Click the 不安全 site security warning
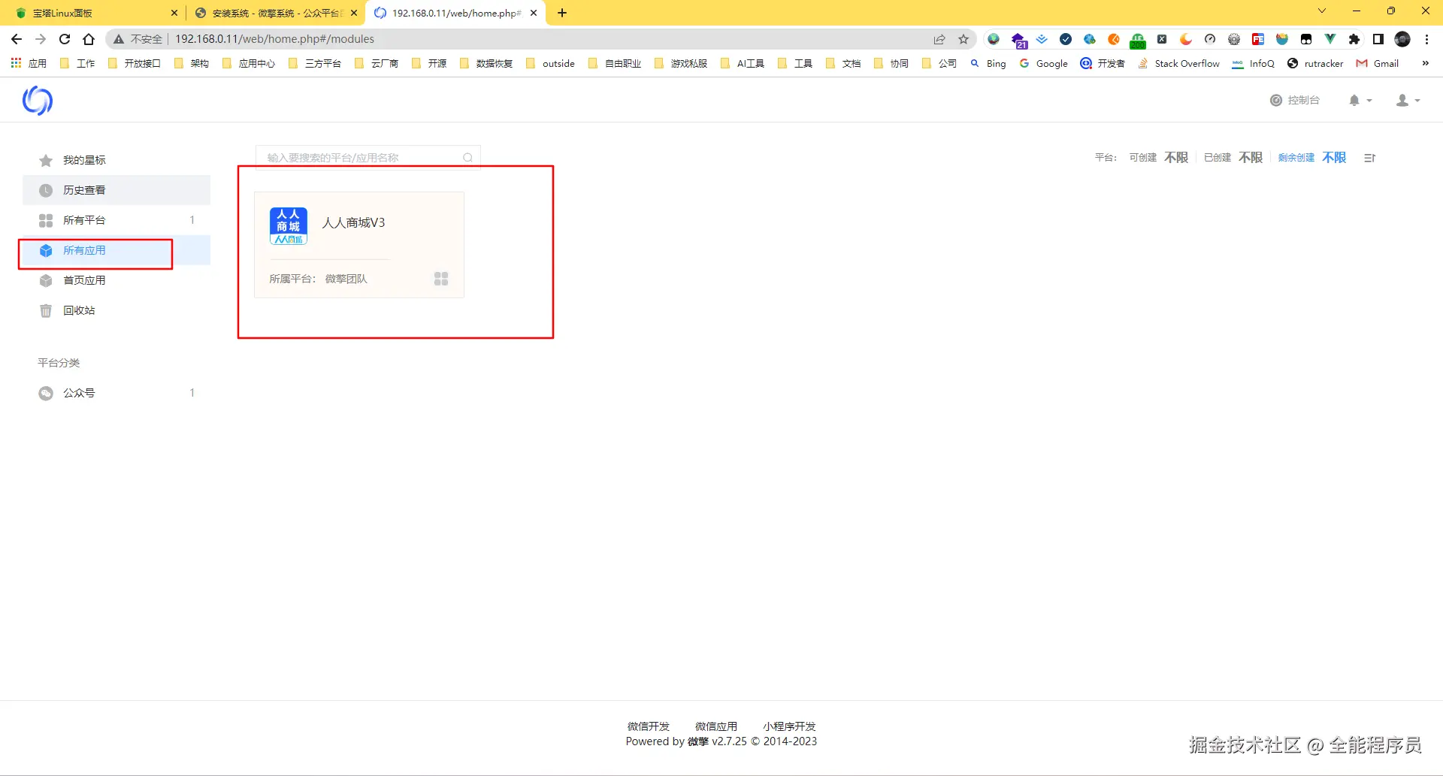Viewport: 1443px width, 776px height. pyautogui.click(x=138, y=39)
